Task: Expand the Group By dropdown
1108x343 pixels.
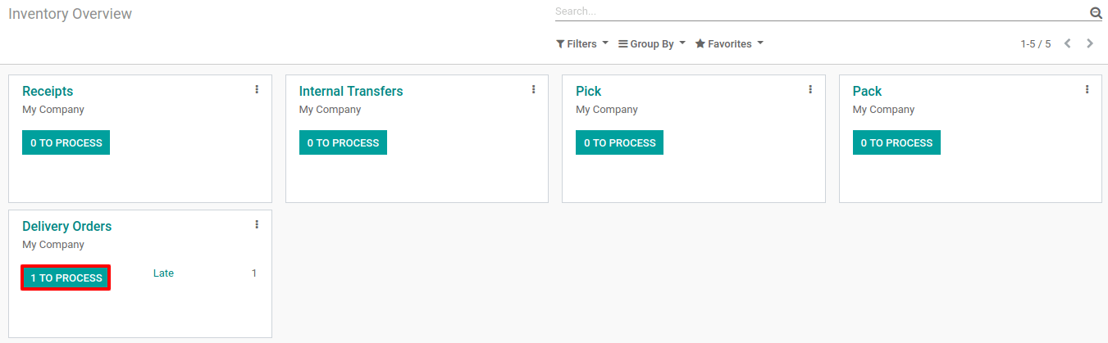Action: [x=652, y=44]
